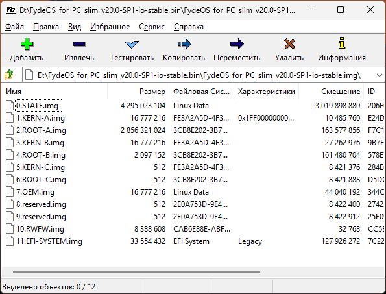Sort by Имя column header
Screen dimensions: 386x294
click(54, 92)
